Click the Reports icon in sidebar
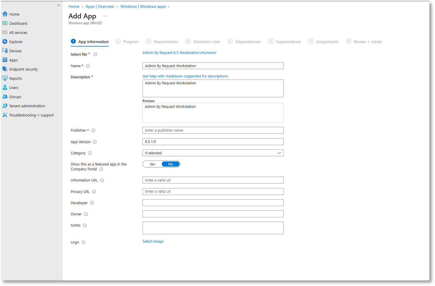Viewport: 435px width, 286px height. [x=5, y=78]
